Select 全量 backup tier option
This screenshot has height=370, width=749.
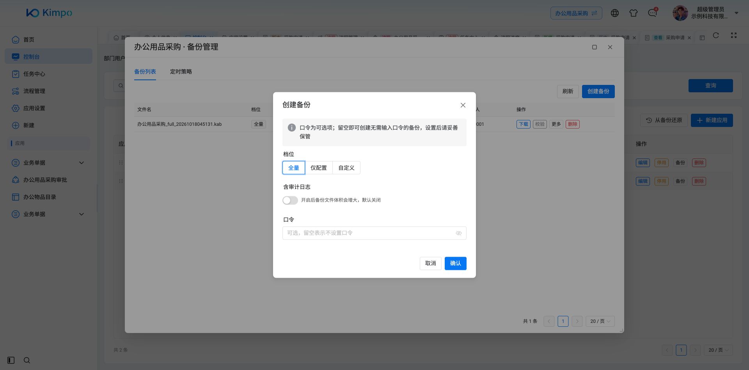[294, 168]
